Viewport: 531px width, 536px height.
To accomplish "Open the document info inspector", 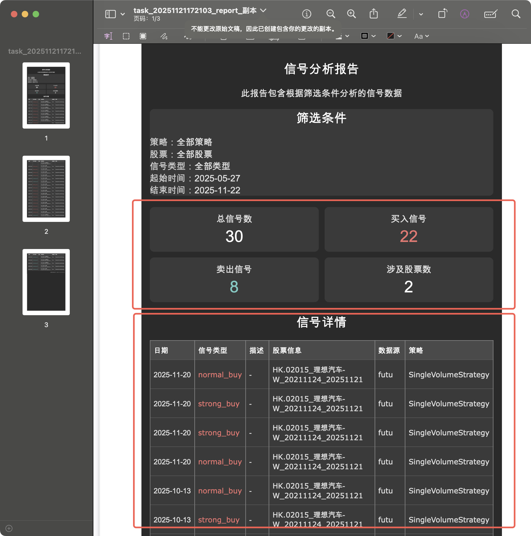I will (306, 14).
